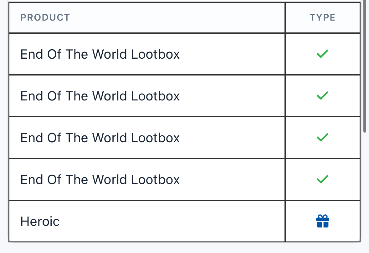Sort the table by the PRODUCT column header
This screenshot has height=253, width=369.
pos(45,17)
